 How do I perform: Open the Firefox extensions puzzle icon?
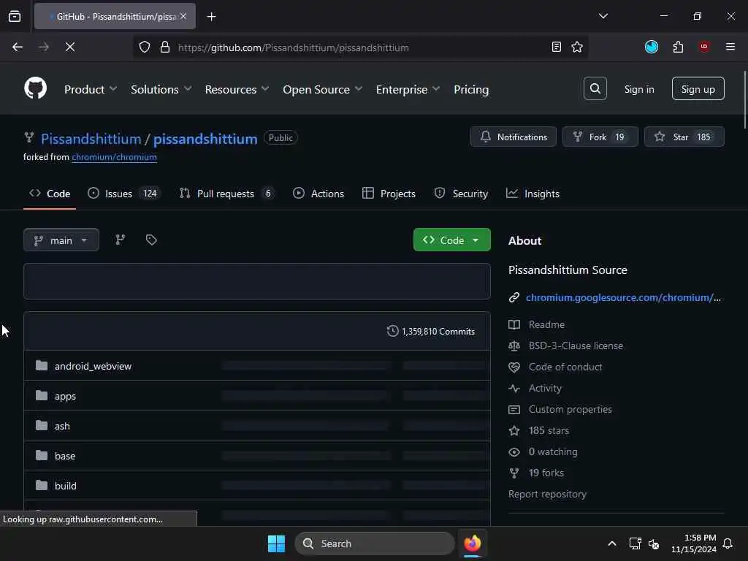click(678, 47)
